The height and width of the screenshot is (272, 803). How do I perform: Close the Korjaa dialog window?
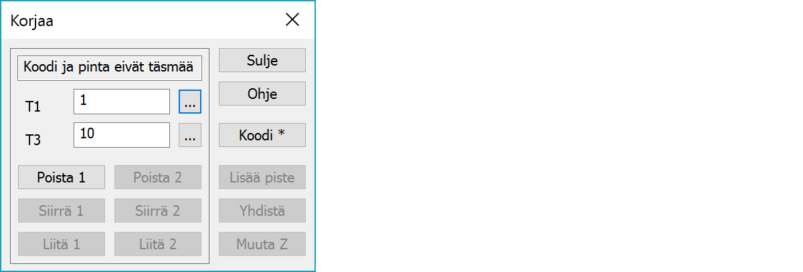(x=292, y=20)
